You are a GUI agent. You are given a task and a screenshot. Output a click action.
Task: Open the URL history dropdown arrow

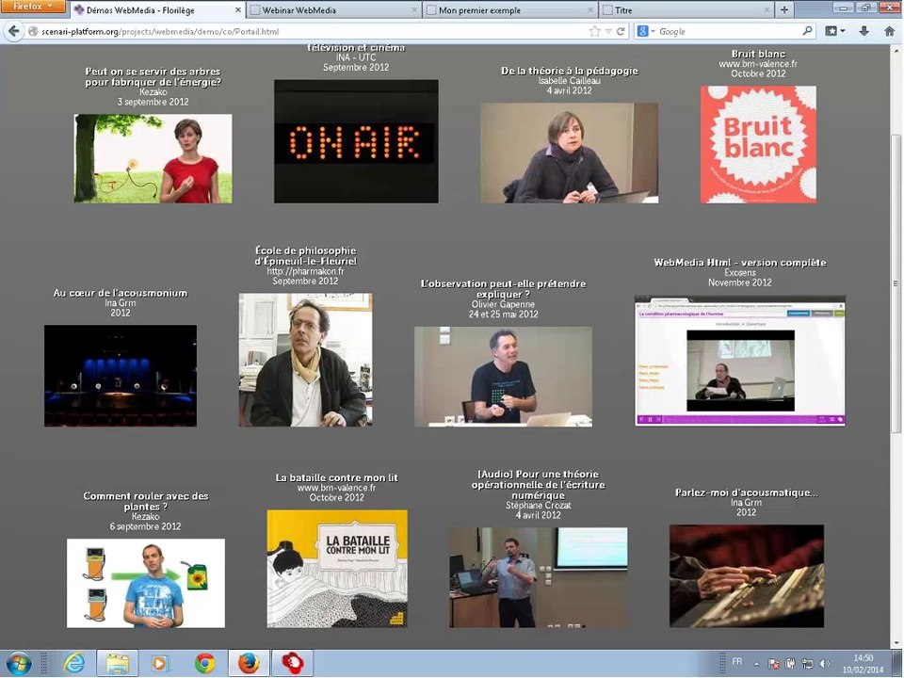pos(607,32)
